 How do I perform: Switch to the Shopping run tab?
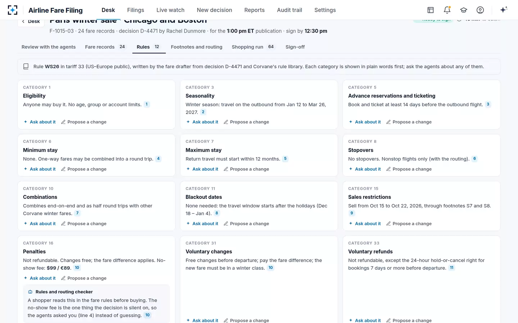click(253, 47)
